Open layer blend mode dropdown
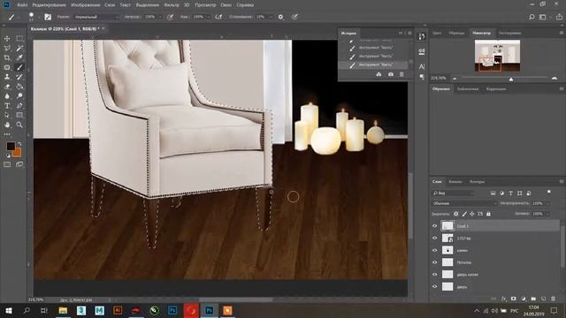566x318 pixels. pyautogui.click(x=463, y=203)
